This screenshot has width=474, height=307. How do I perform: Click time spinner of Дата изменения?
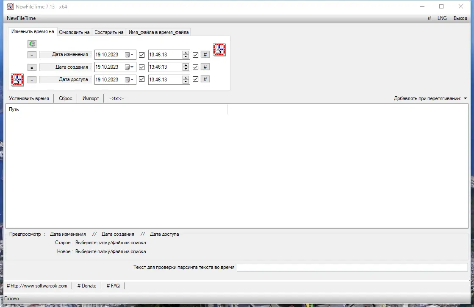[186, 55]
